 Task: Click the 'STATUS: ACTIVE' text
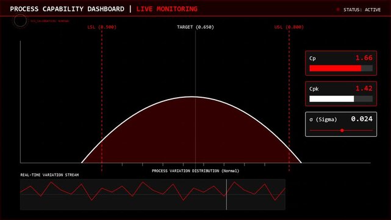[x=362, y=10]
